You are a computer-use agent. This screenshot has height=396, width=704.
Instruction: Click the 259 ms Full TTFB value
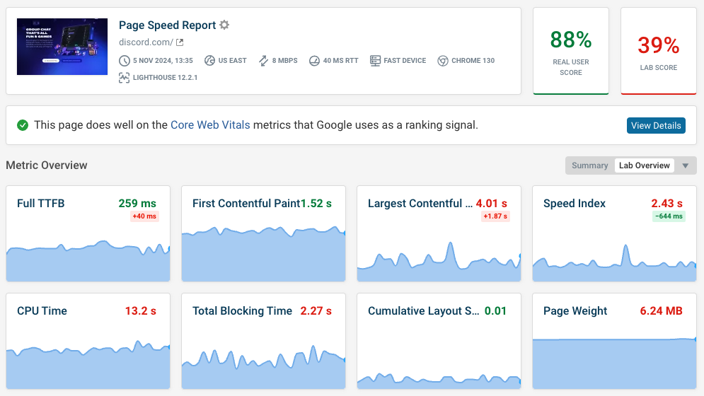(137, 204)
